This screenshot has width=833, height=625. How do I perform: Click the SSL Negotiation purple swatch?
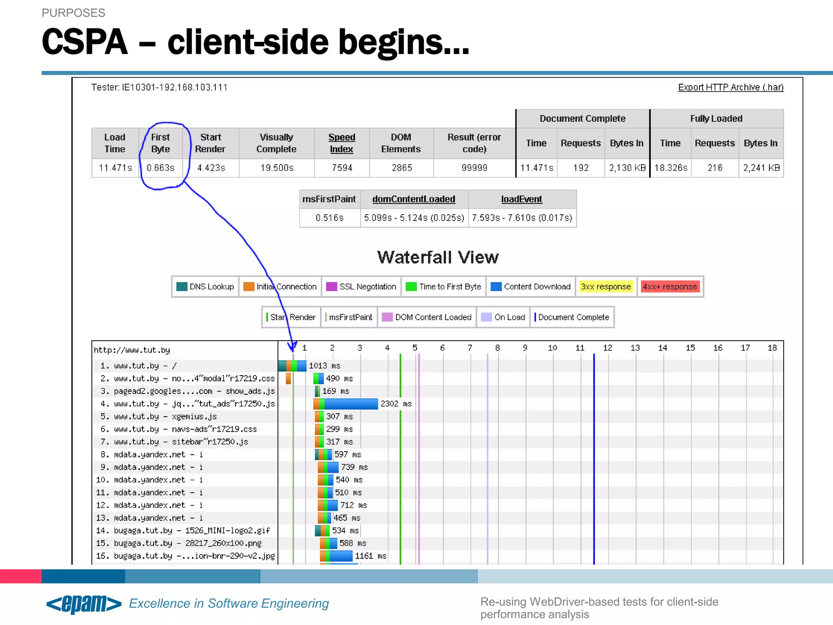click(331, 286)
